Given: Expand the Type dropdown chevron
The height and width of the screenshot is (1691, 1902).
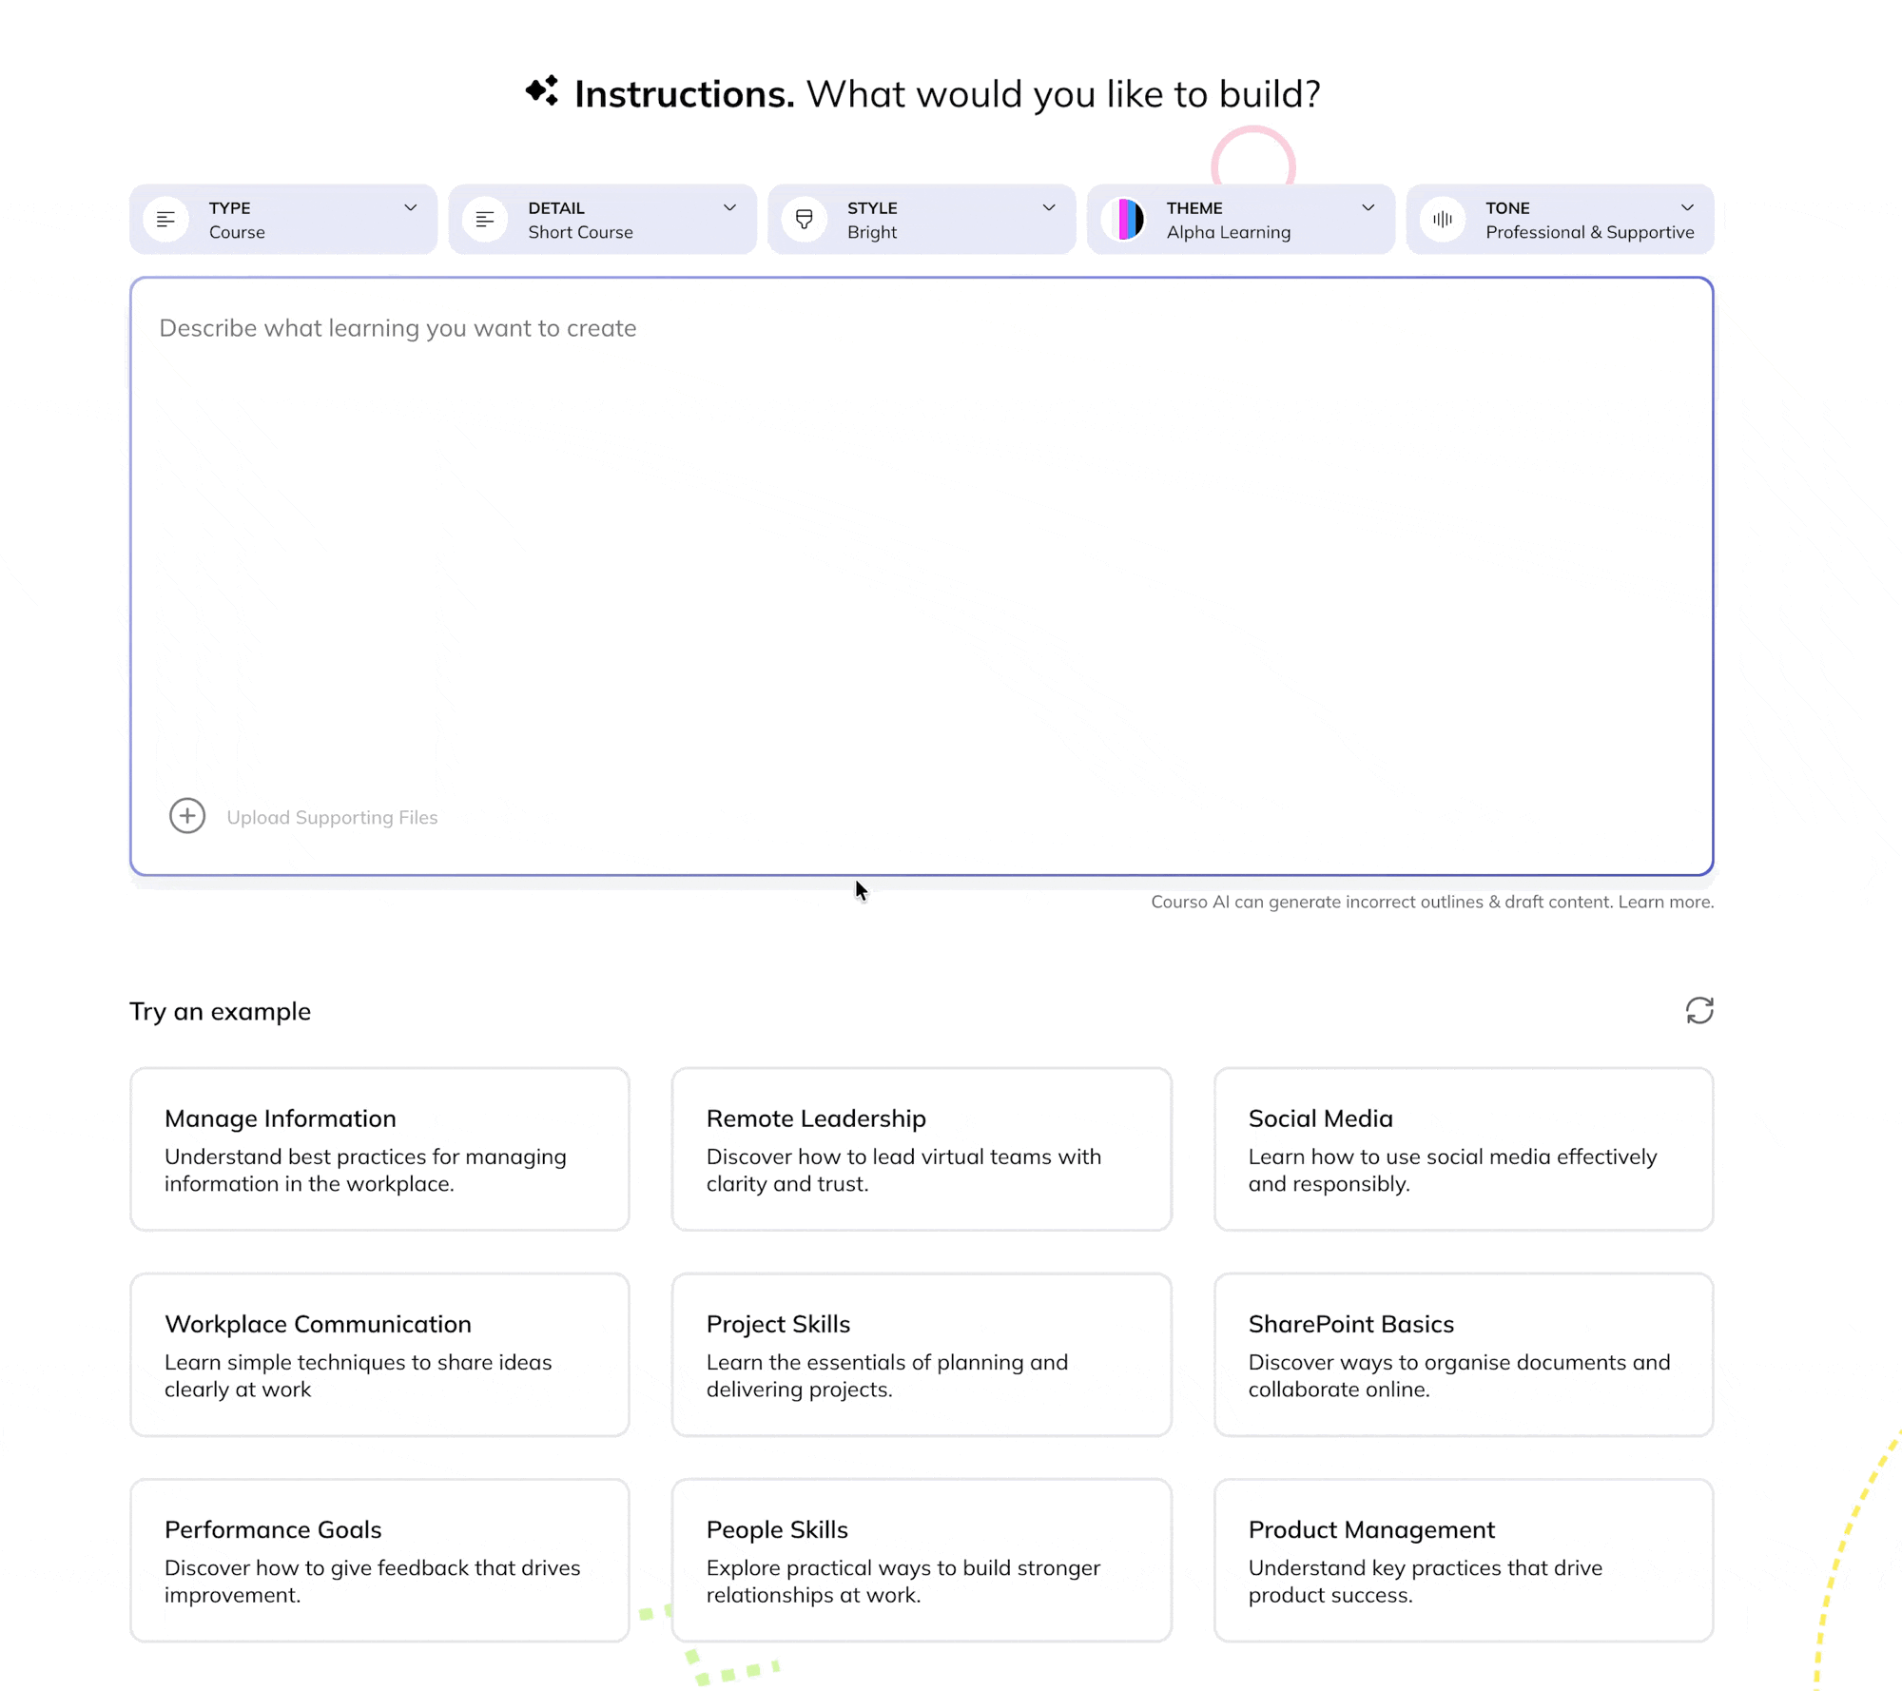Looking at the screenshot, I should pos(410,207).
